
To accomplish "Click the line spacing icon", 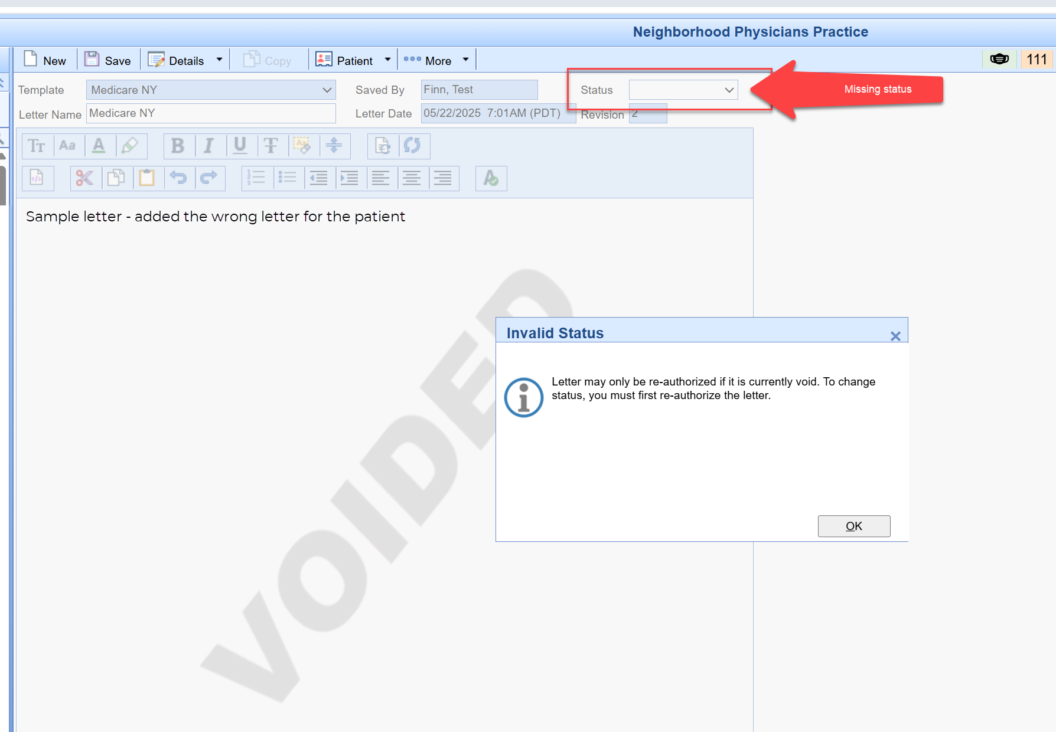I will coord(334,146).
